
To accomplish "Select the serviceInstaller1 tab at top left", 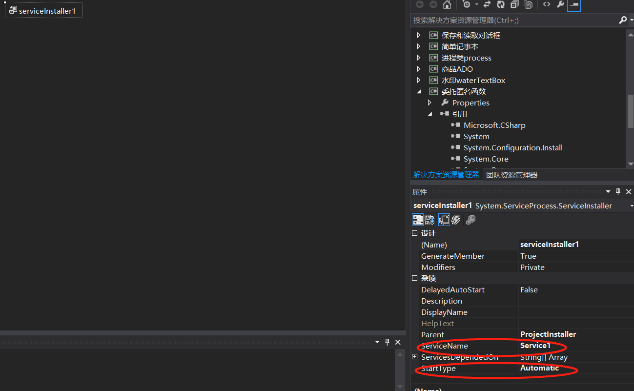I will pyautogui.click(x=43, y=10).
